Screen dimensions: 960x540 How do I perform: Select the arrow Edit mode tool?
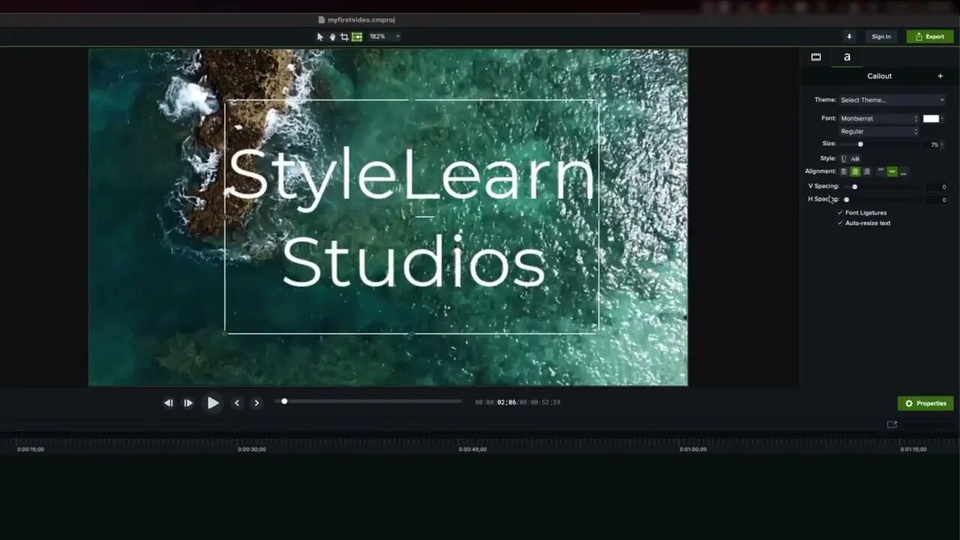(320, 37)
